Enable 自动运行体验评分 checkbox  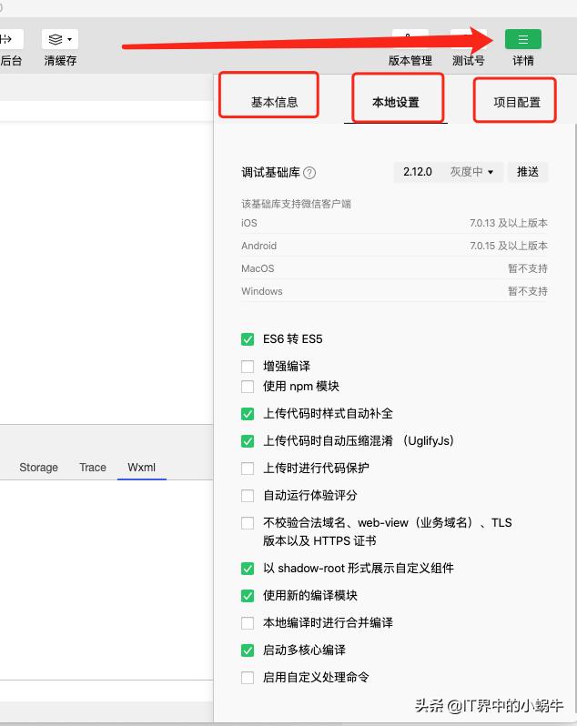[x=248, y=496]
